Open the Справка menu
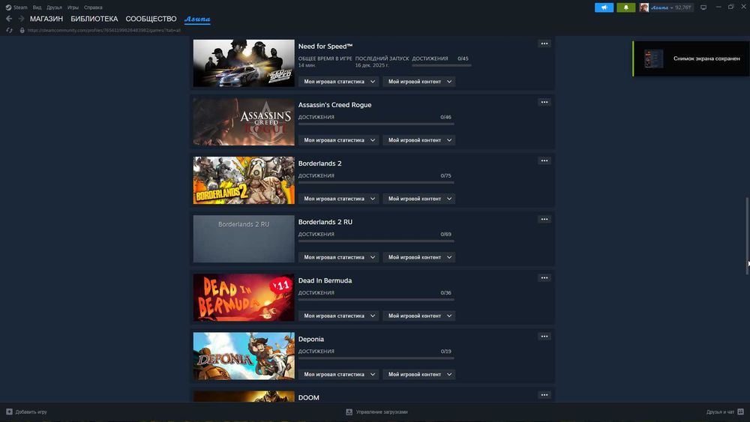 tap(93, 7)
